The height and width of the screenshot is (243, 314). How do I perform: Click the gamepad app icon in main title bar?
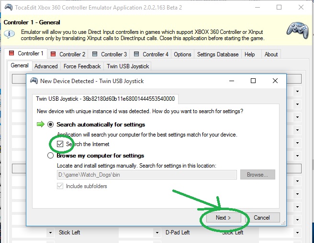(9, 7)
